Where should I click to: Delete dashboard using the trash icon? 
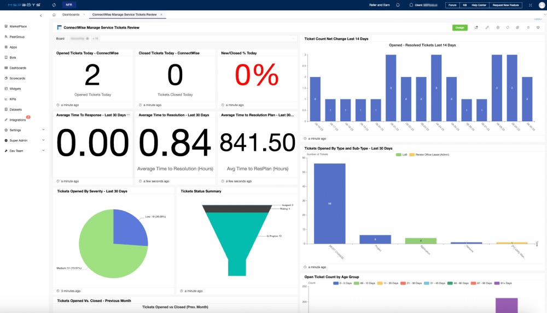(x=528, y=27)
